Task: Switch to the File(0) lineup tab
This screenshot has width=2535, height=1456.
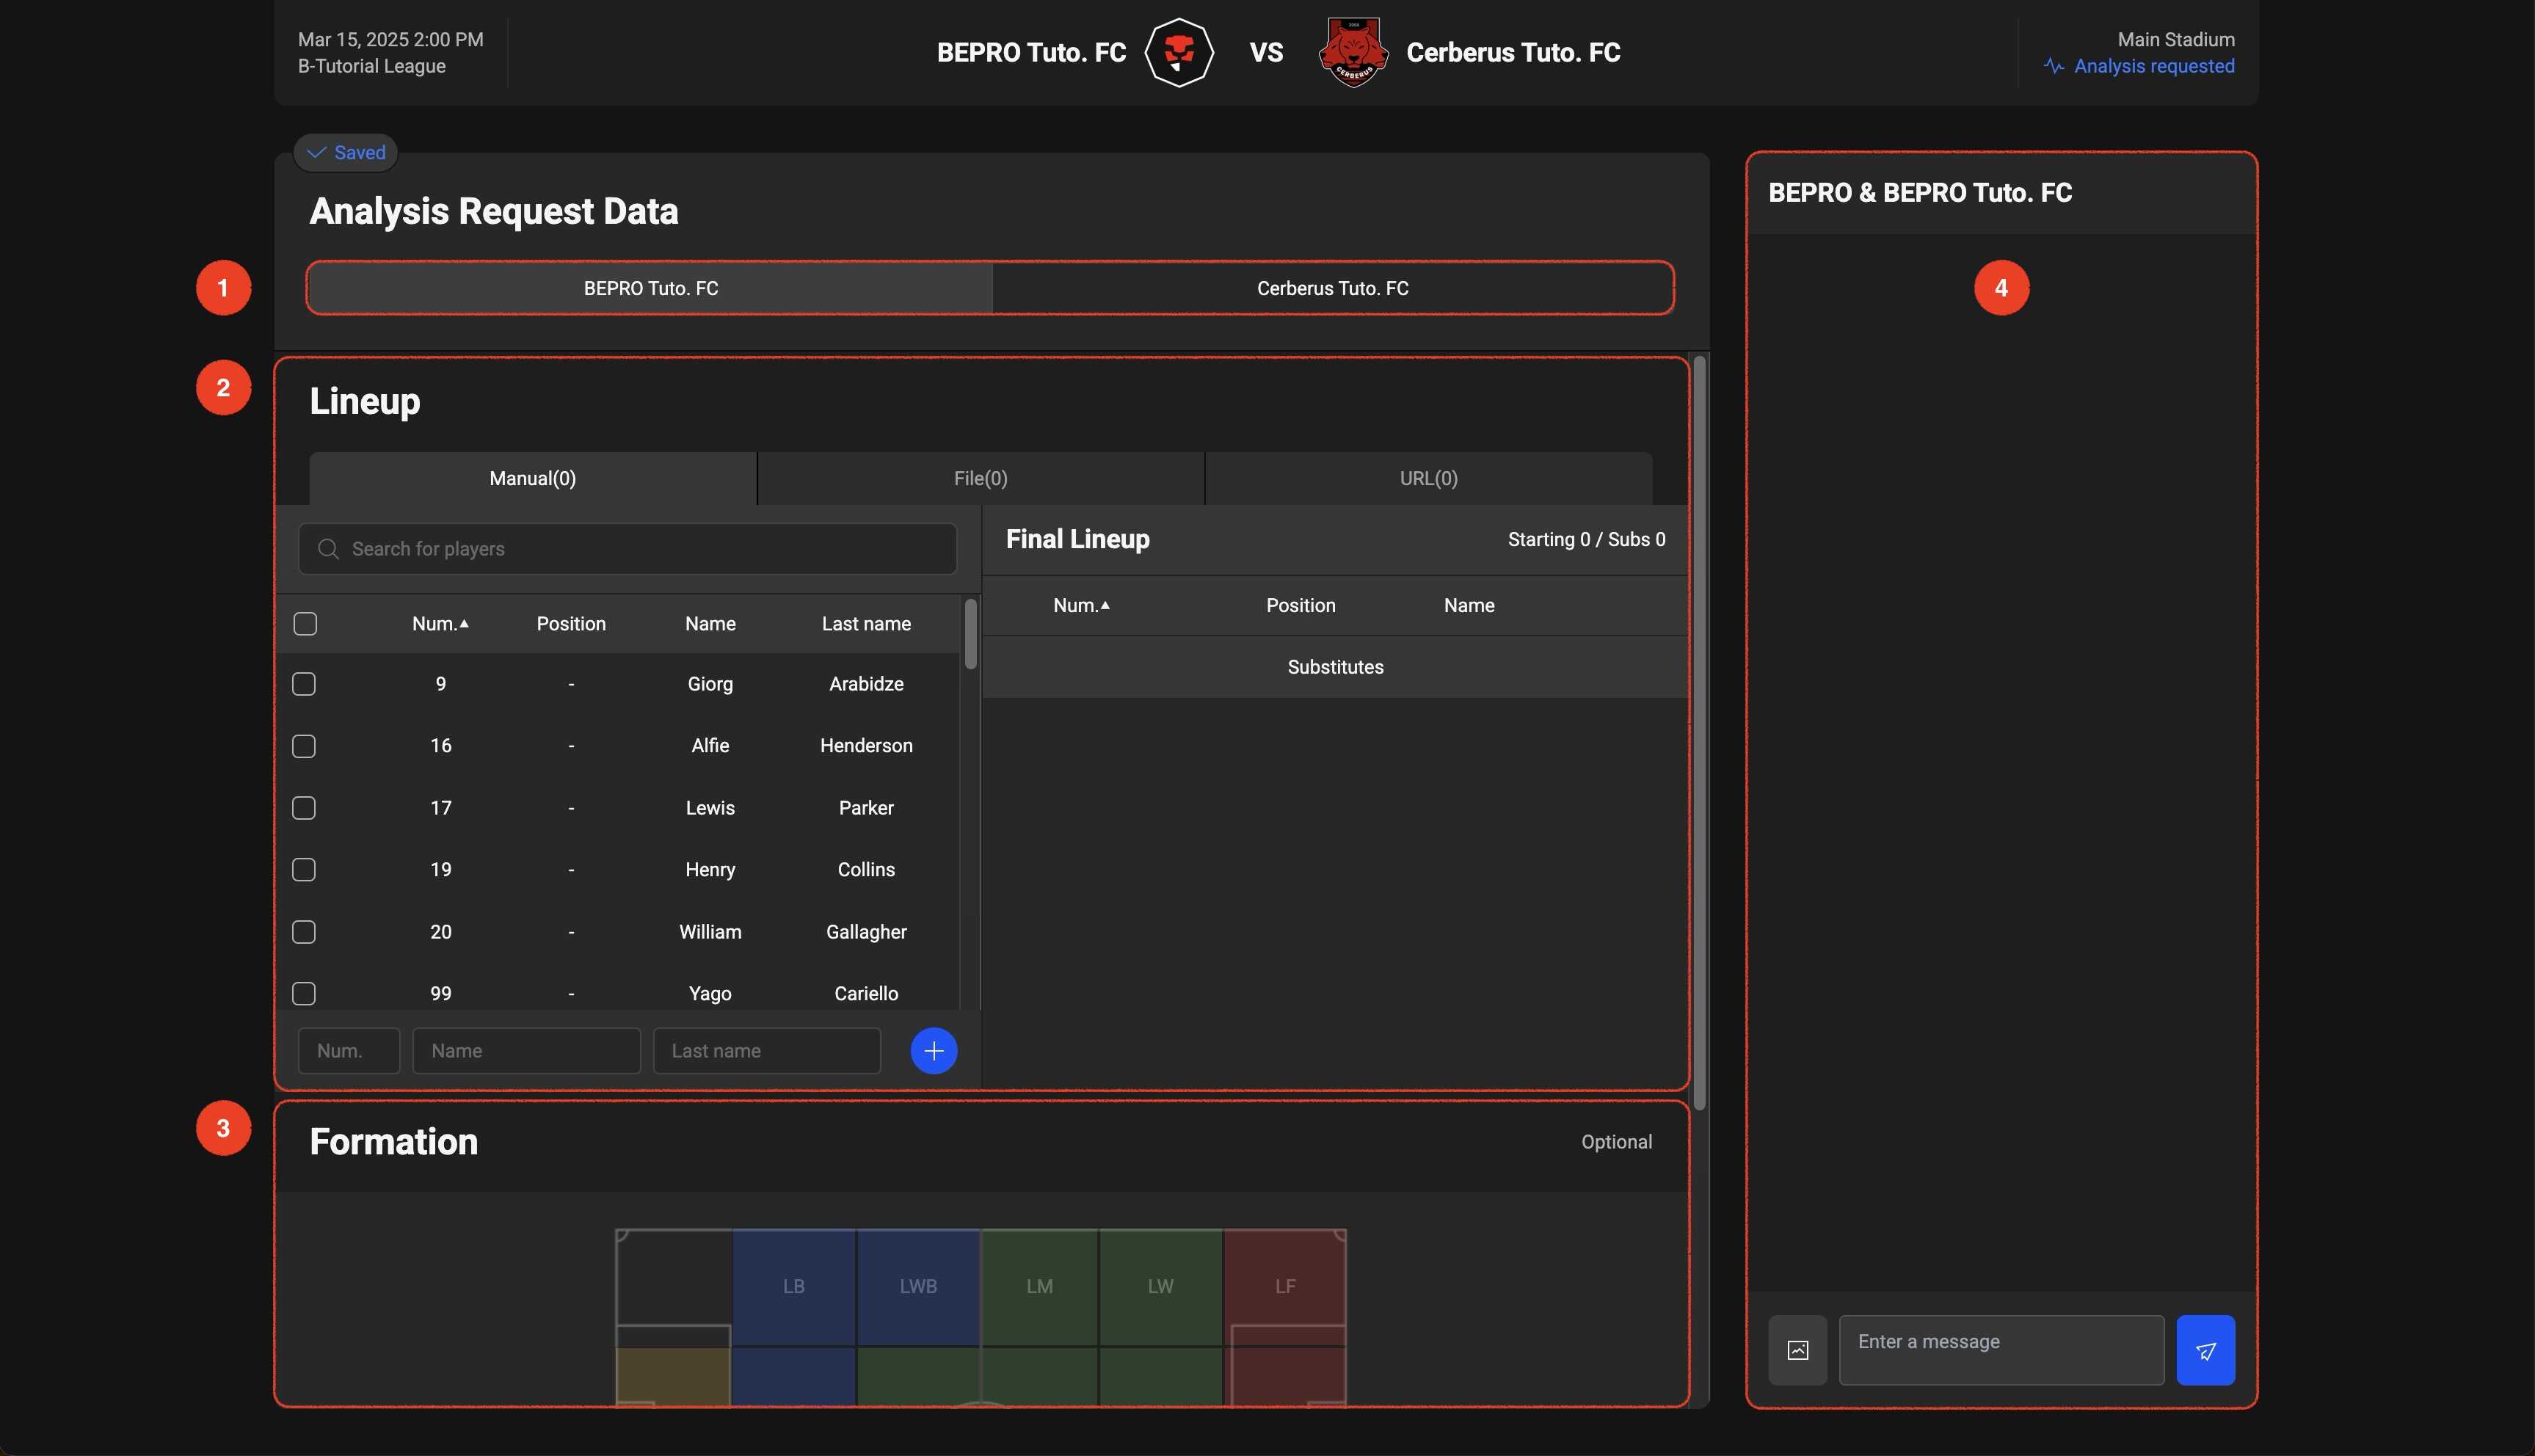Action: (x=980, y=478)
